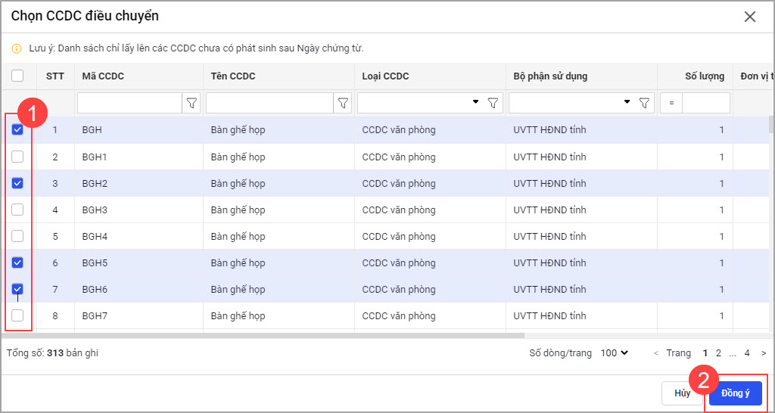Check the checkbox for row BGH1
Image resolution: width=775 pixels, height=413 pixels.
[17, 157]
